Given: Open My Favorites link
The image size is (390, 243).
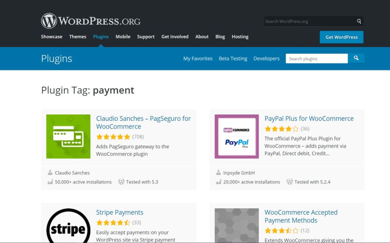Looking at the screenshot, I should 198,59.
